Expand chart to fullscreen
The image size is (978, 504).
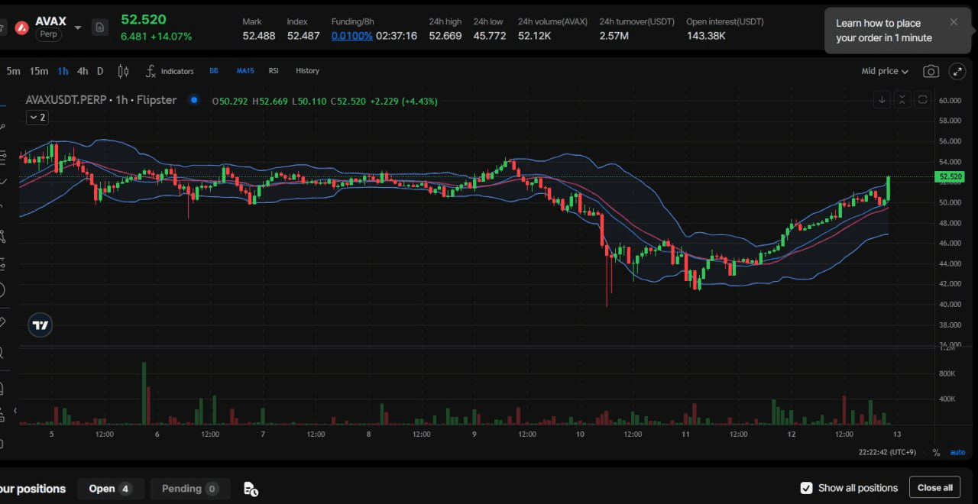957,71
